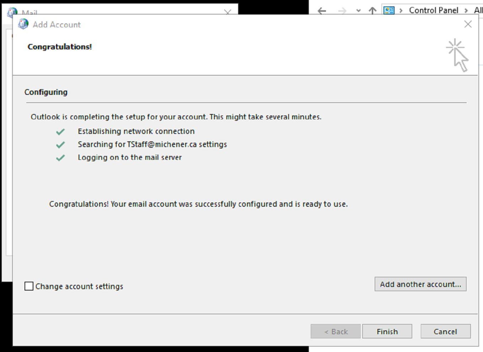Click the Control Panel icon in address bar

(x=389, y=10)
